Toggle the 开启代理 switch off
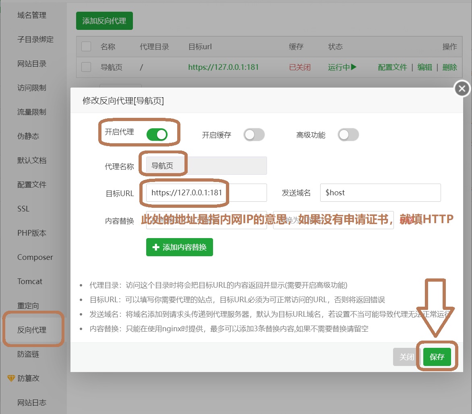The image size is (472, 414). tap(157, 134)
